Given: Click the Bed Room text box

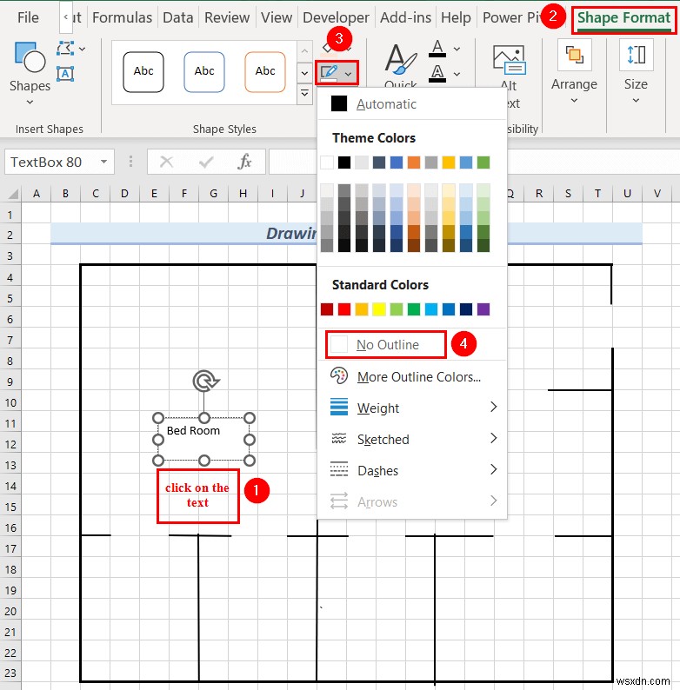Looking at the screenshot, I should [x=203, y=439].
